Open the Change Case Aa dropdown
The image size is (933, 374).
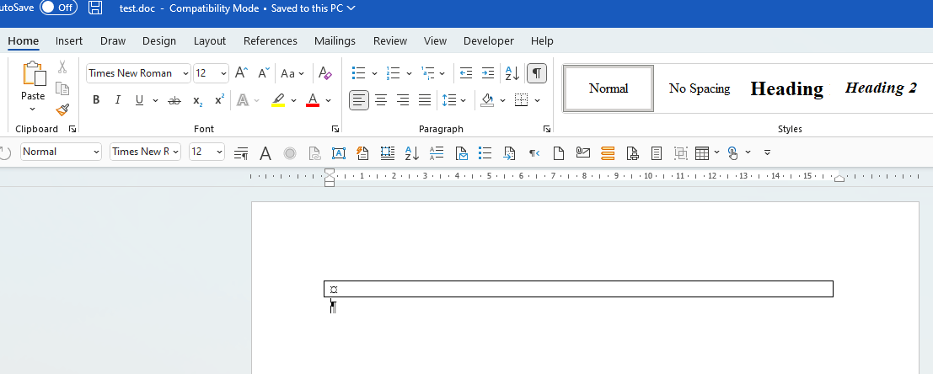292,74
